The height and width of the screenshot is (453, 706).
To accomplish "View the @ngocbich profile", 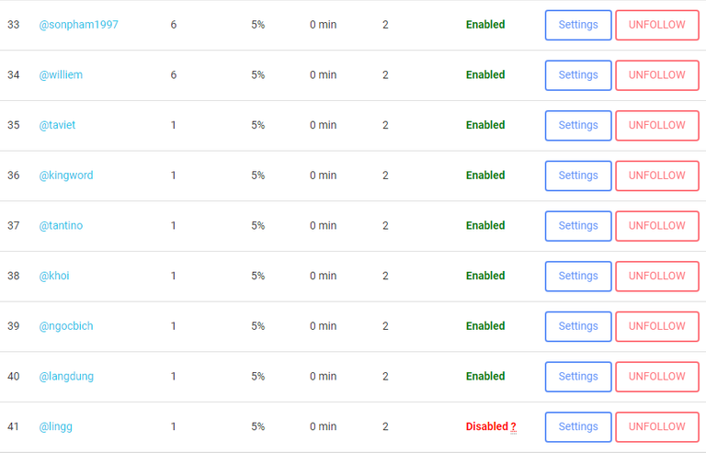I will tap(65, 326).
